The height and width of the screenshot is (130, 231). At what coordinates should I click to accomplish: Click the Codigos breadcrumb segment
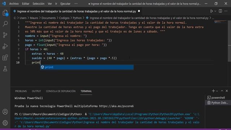64,18
